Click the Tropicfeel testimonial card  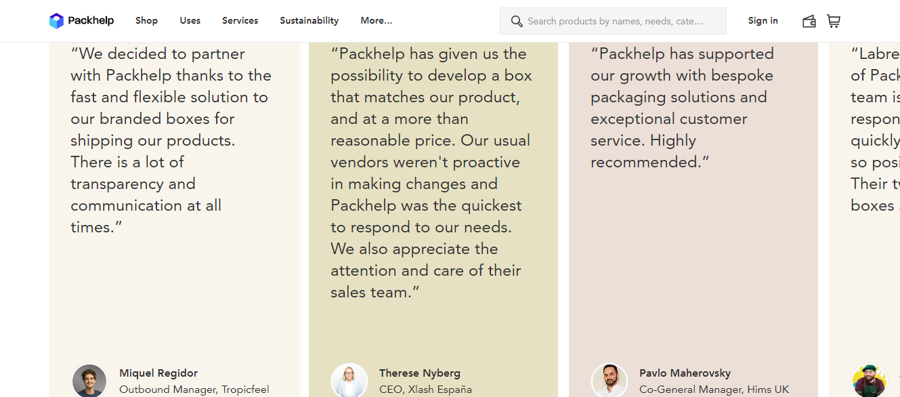[173, 203]
